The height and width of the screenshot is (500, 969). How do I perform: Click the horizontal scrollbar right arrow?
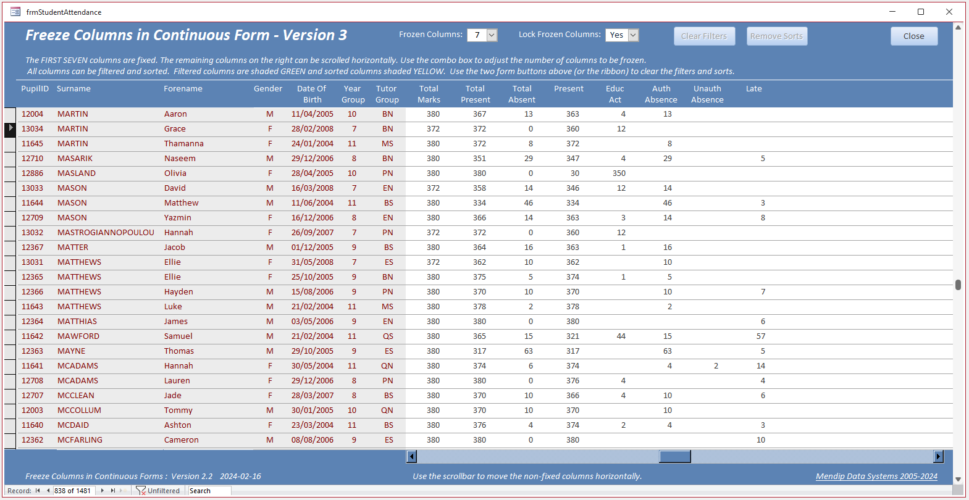tap(939, 457)
